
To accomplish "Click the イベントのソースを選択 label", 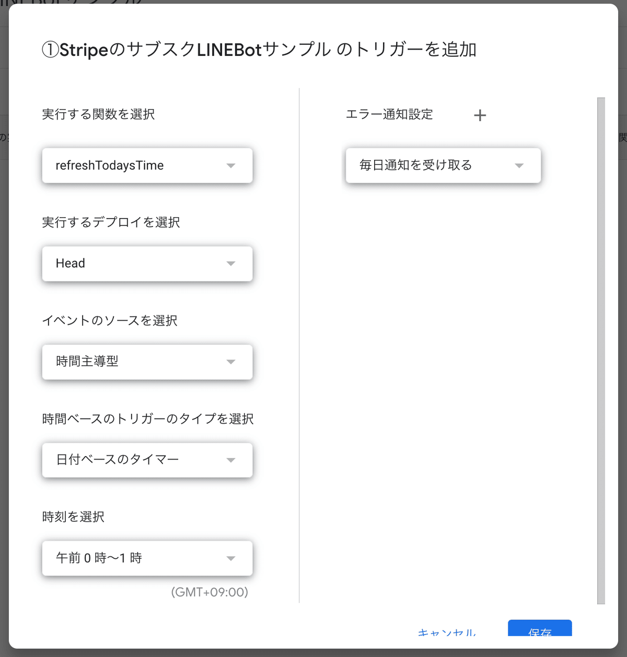I will click(x=110, y=320).
